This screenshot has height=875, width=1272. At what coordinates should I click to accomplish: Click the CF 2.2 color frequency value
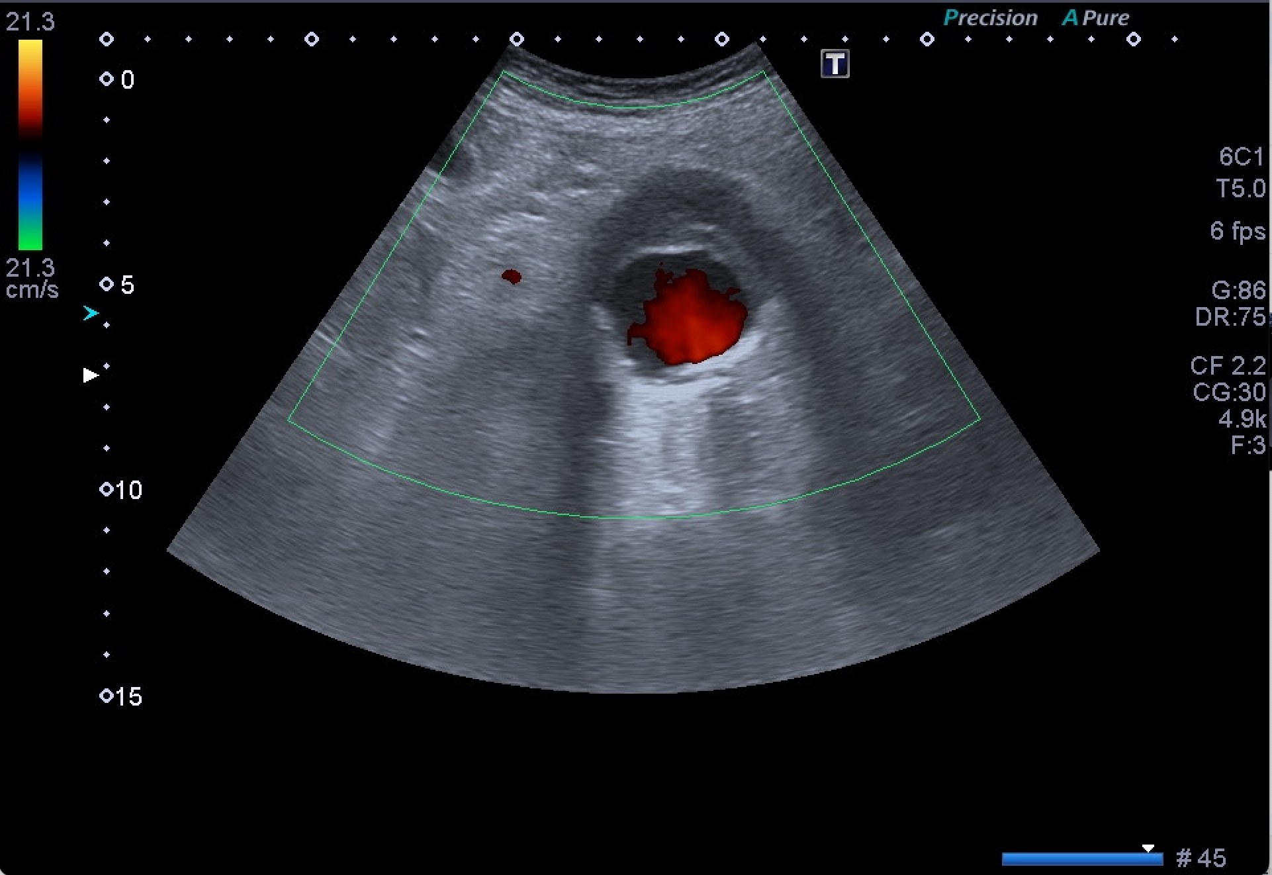1228,365
